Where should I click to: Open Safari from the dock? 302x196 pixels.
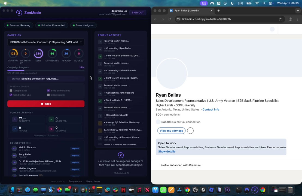pyautogui.click(x=28, y=190)
